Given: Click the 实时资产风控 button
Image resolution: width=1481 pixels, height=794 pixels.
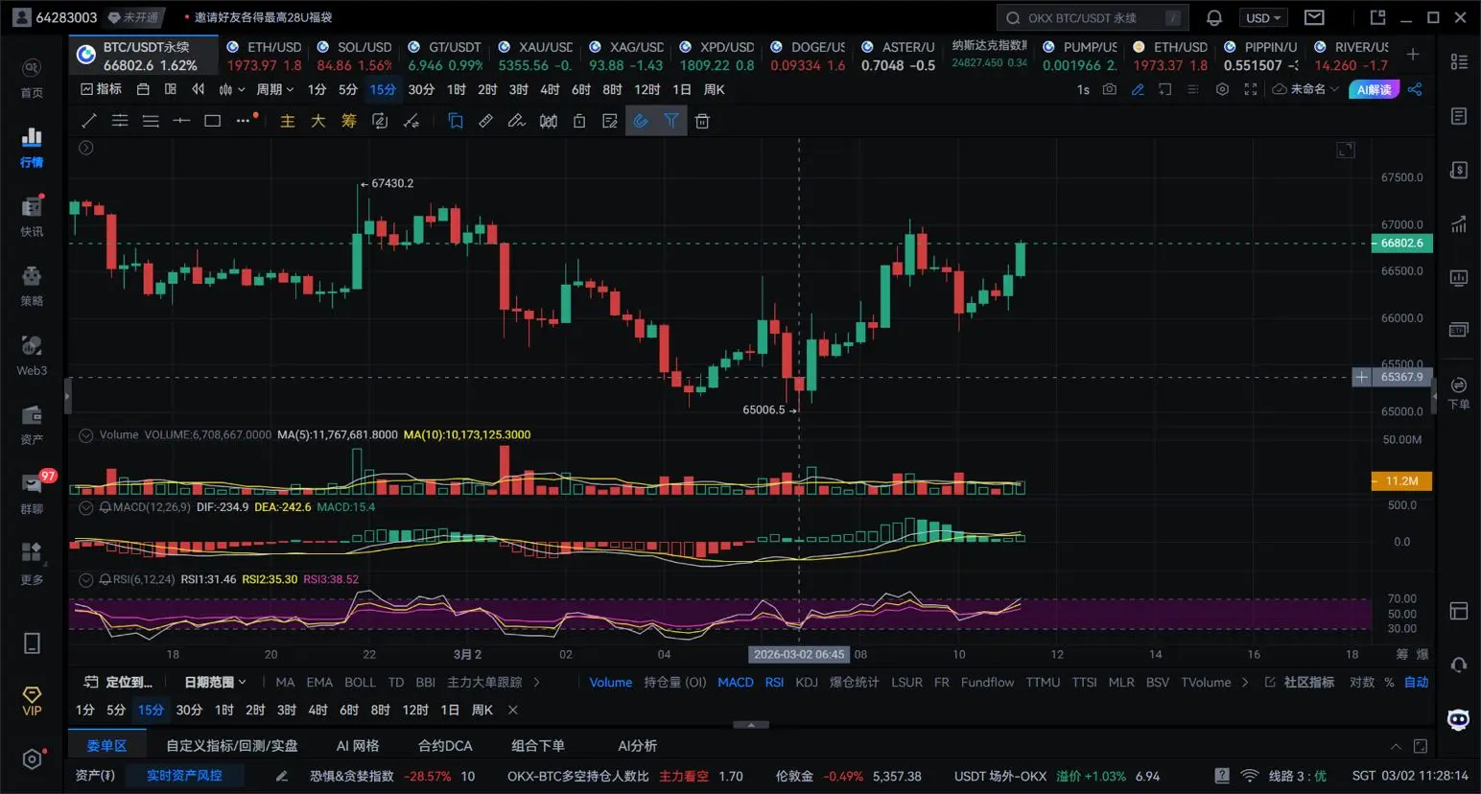Looking at the screenshot, I should 184,776.
